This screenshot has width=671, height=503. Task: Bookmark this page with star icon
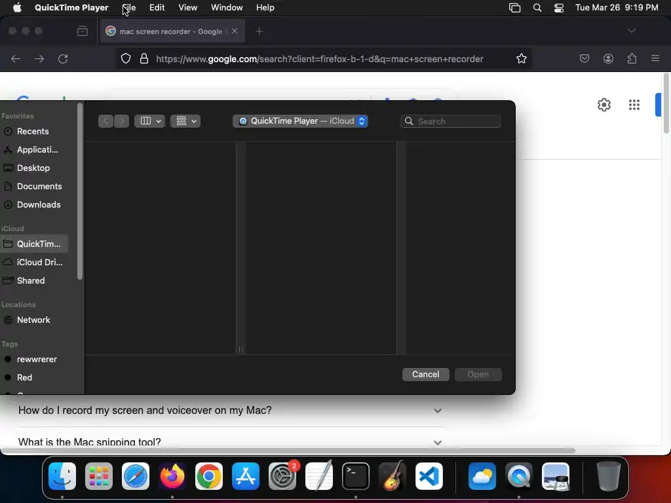[x=521, y=58]
